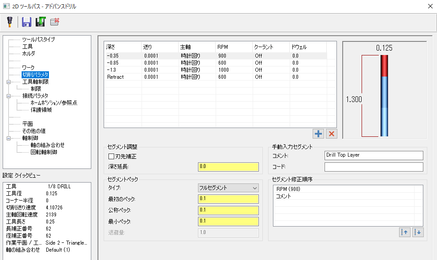The width and height of the screenshot is (437, 260).
Task: Collapse the 接続パラメタ tree node
Action: point(9,96)
